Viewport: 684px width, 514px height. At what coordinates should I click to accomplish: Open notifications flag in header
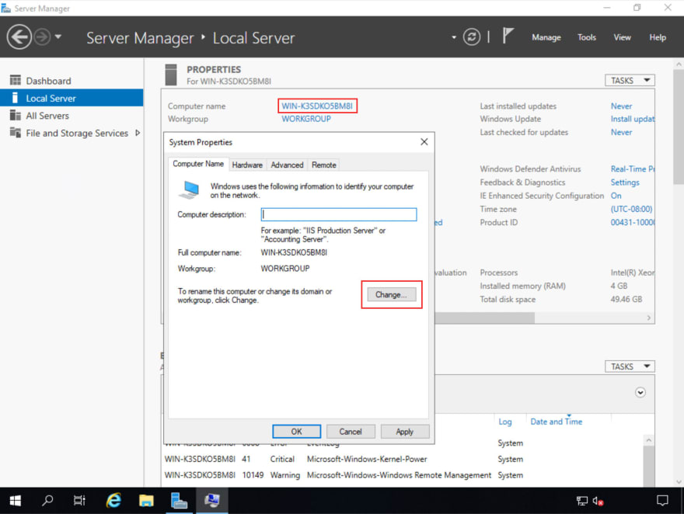[508, 36]
